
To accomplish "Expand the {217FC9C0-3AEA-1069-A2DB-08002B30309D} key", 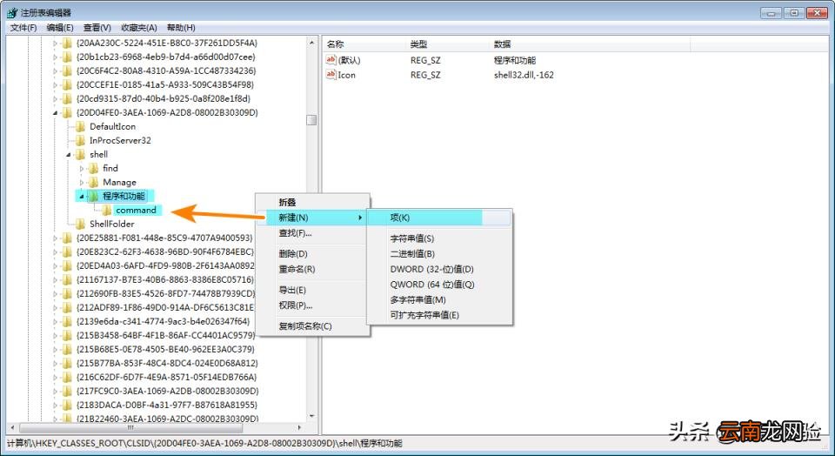I will [x=56, y=391].
